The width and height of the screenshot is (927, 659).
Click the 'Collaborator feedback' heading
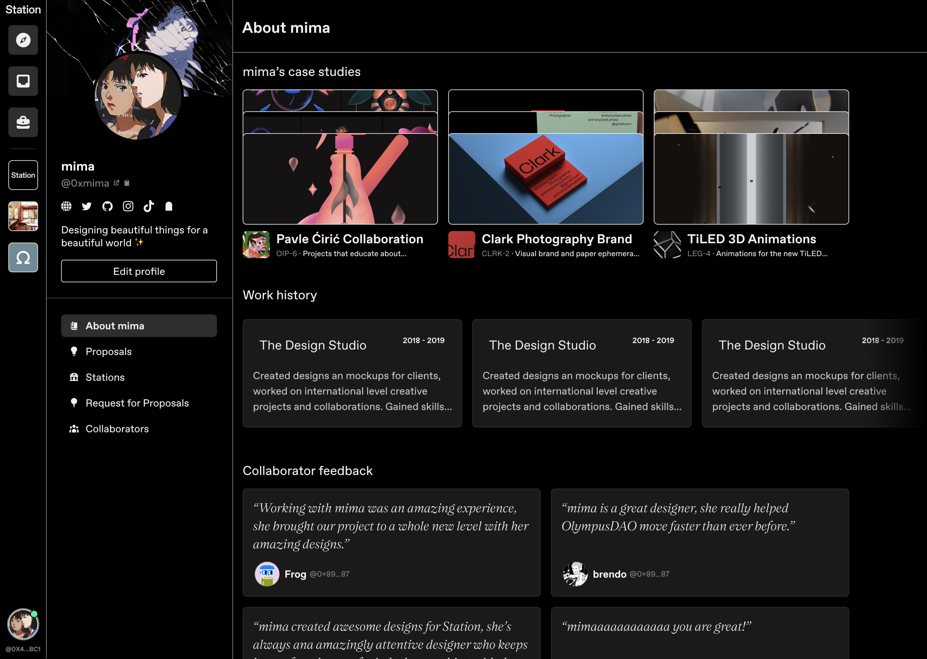coord(308,471)
